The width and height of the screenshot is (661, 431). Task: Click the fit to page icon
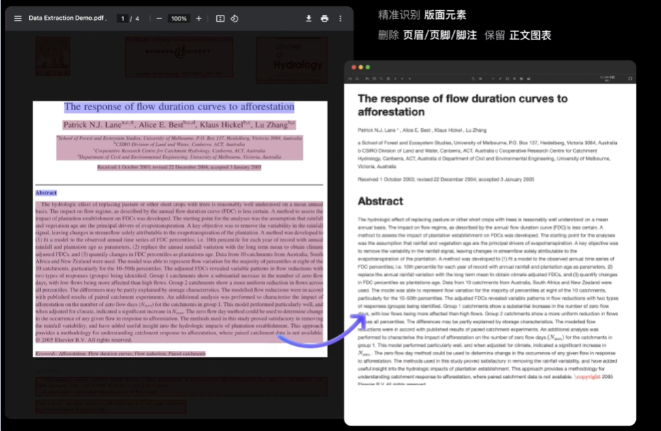[x=220, y=18]
